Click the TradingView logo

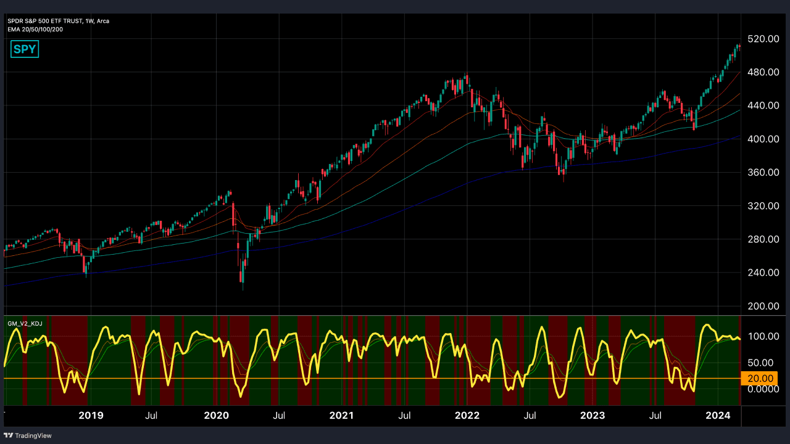[x=28, y=435]
